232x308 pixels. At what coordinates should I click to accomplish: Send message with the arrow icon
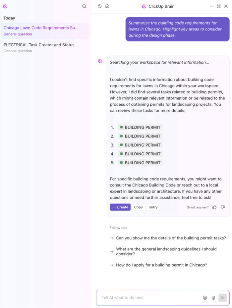pos(223,298)
